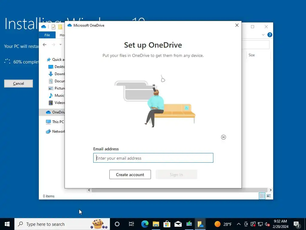Open weather widget showing 28°F
Image resolution: width=306 pixels, height=230 pixels.
223,224
